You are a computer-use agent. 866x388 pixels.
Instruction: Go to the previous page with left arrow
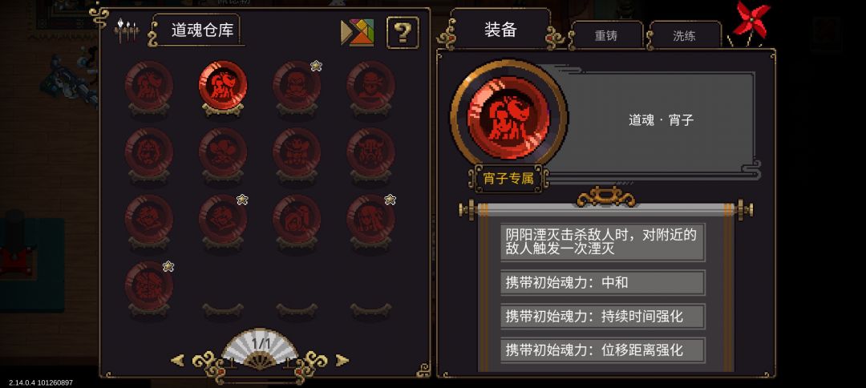coord(177,361)
